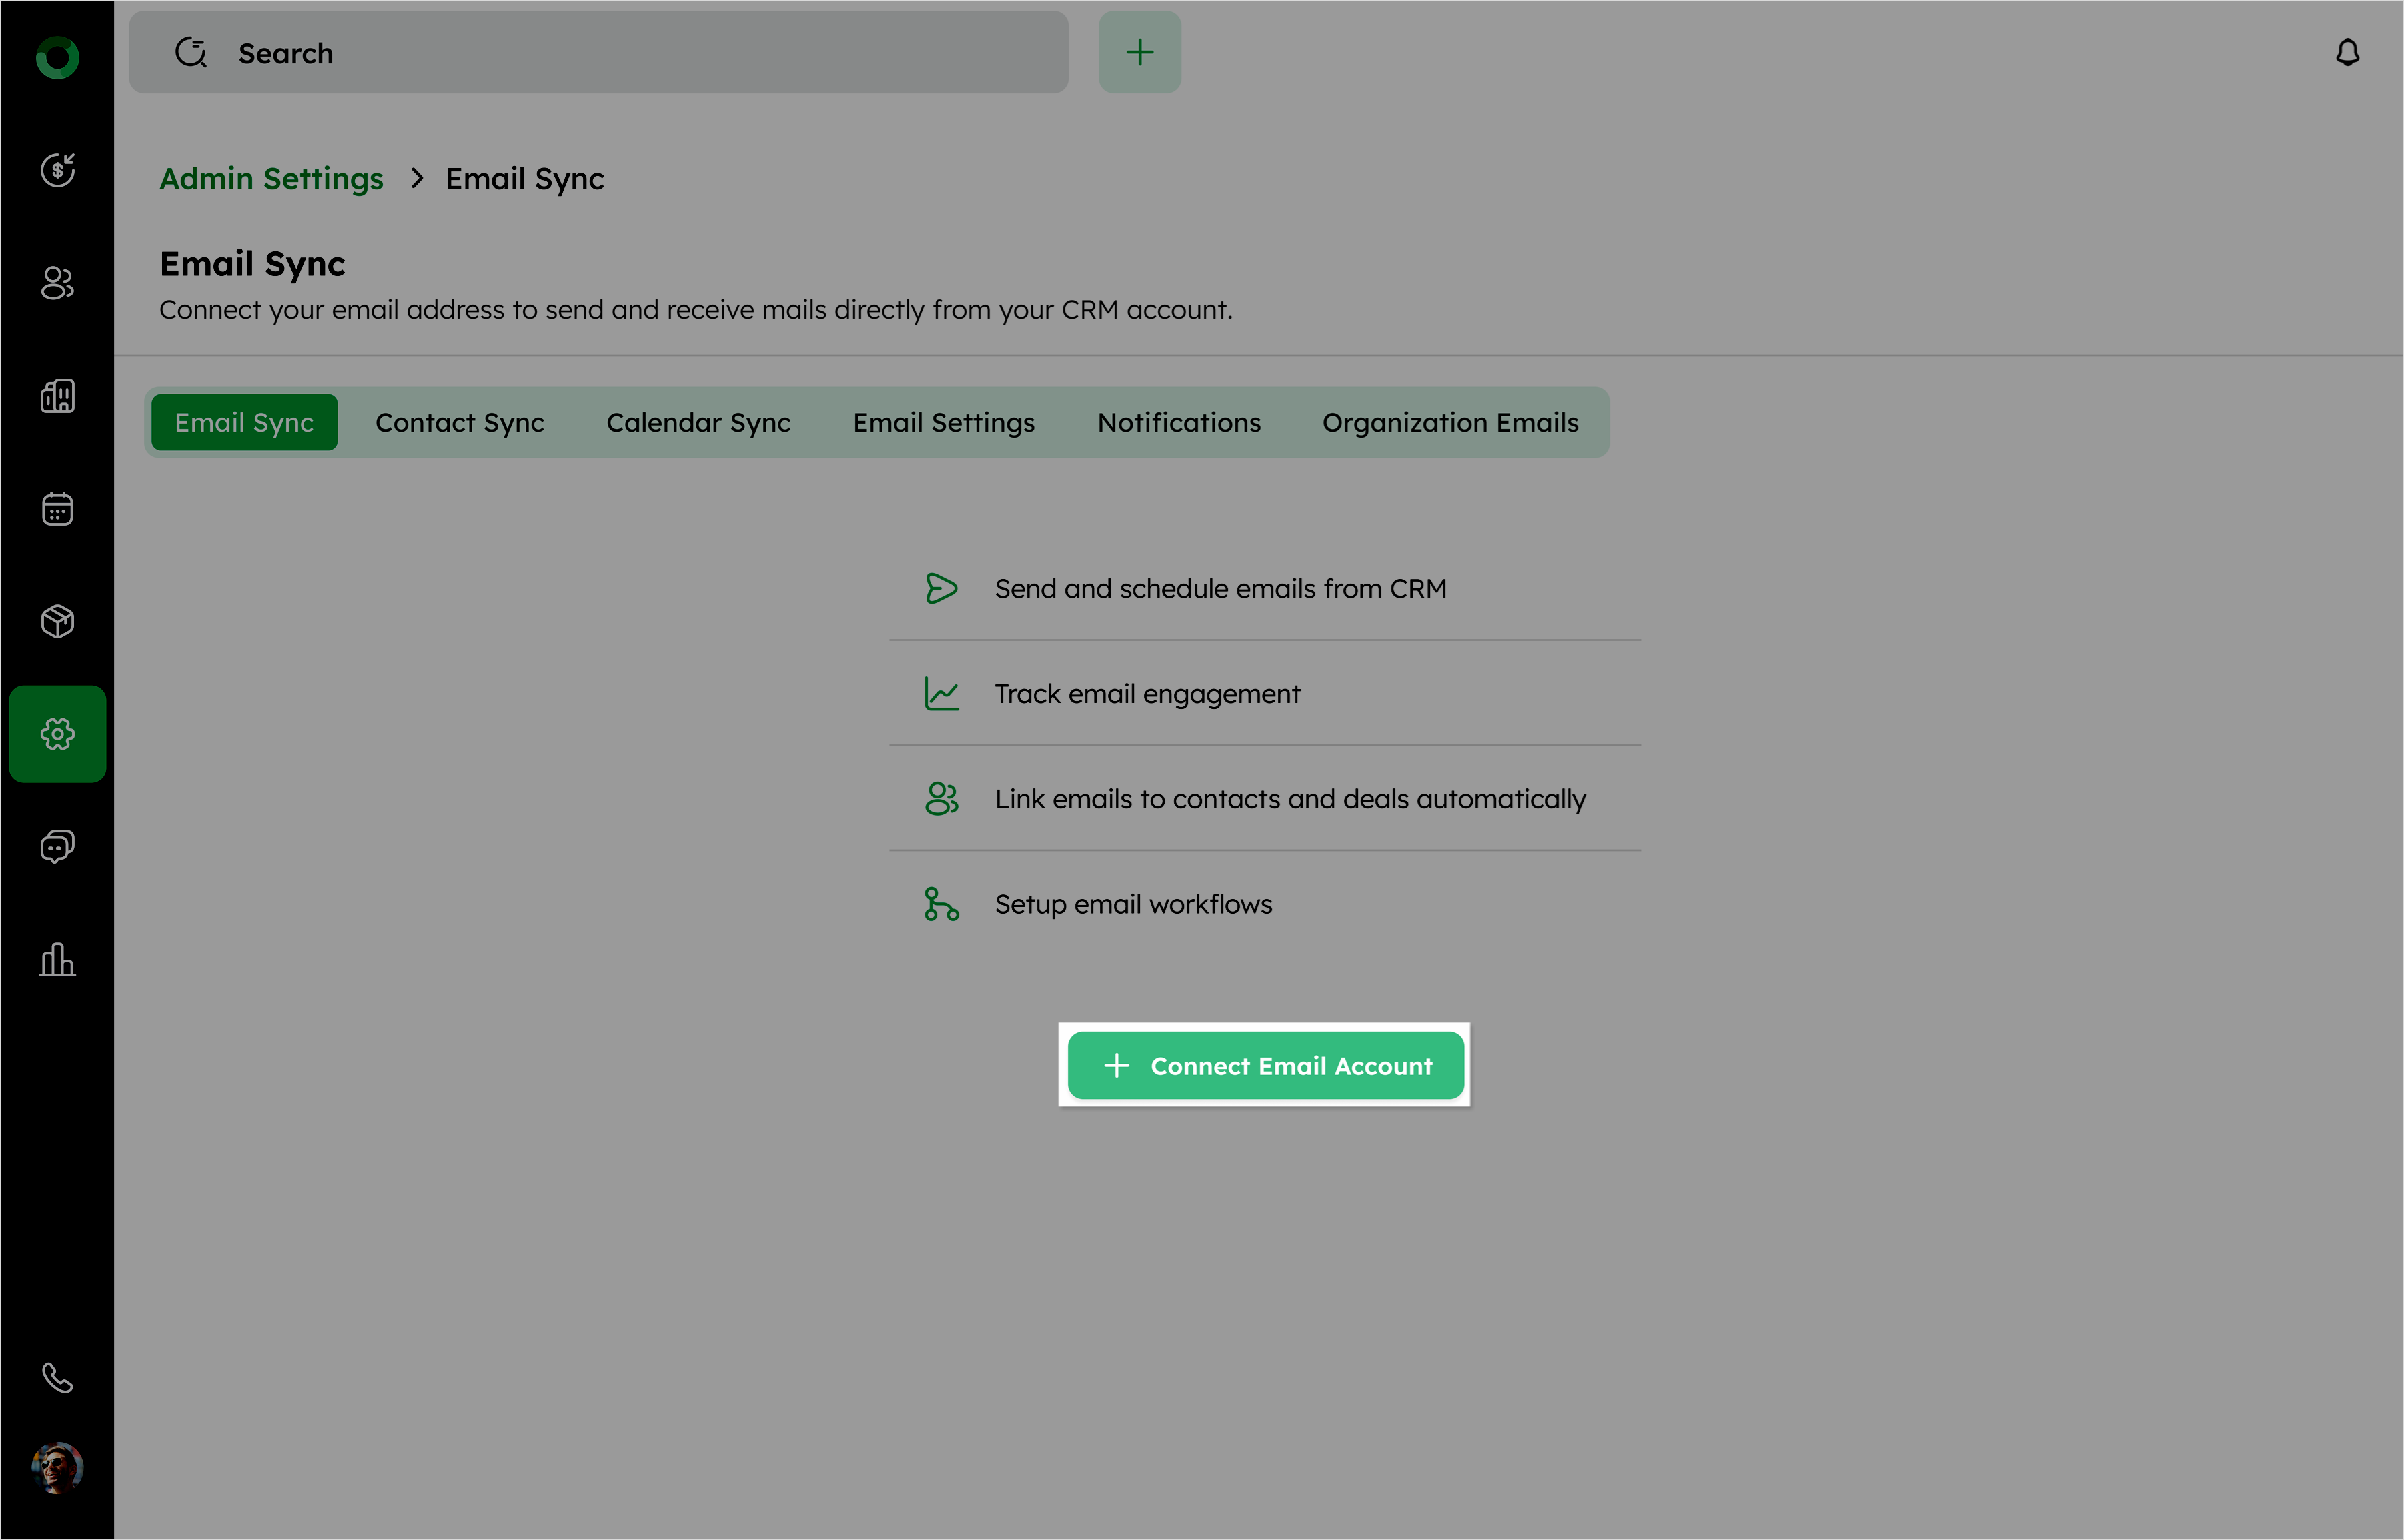The width and height of the screenshot is (2404, 1540).
Task: Open the Contacts people icon in sidebar
Action: coord(57,283)
